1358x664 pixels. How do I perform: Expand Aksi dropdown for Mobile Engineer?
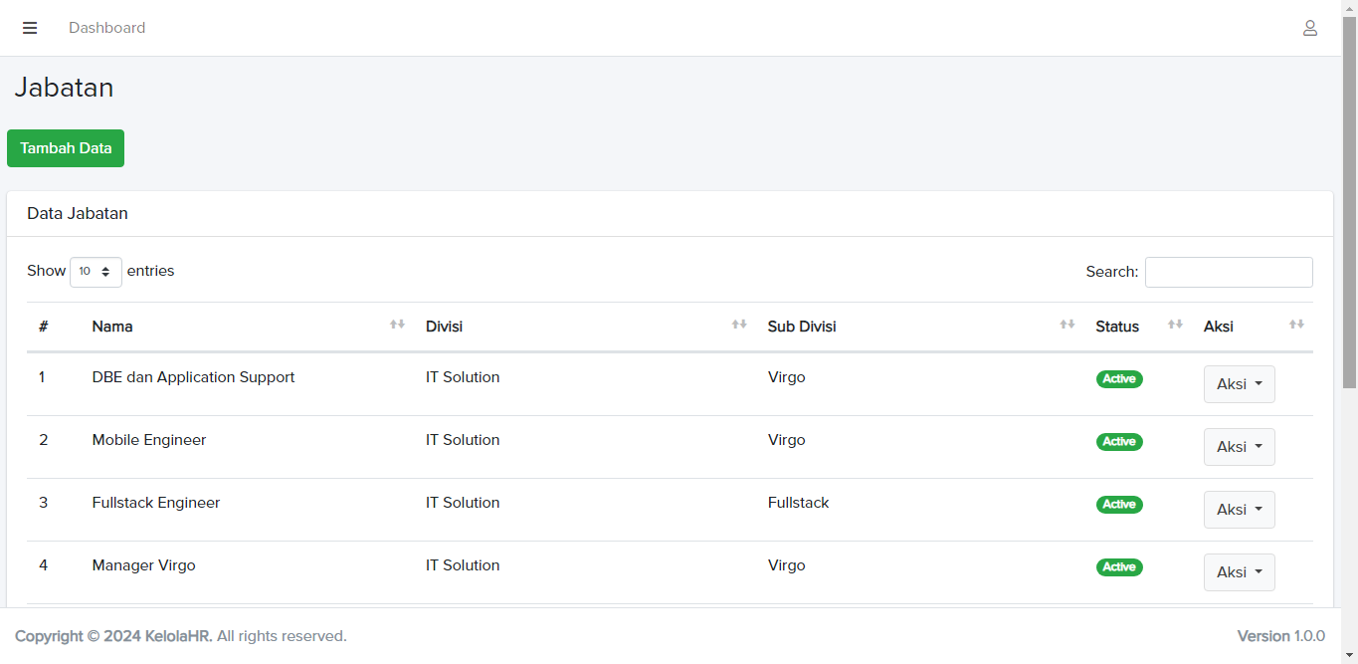(1239, 447)
